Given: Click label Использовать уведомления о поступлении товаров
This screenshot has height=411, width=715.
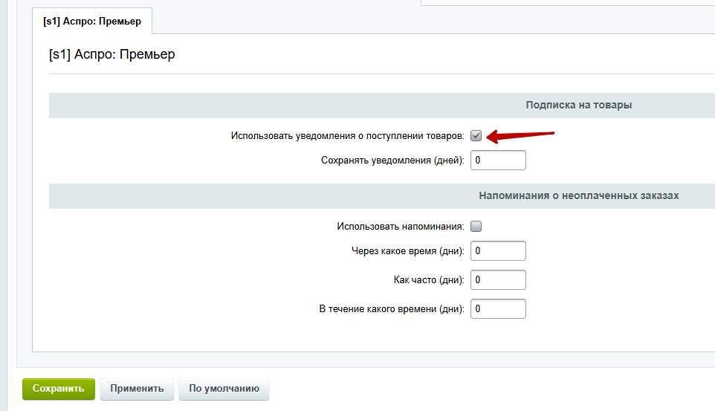Looking at the screenshot, I should pyautogui.click(x=348, y=136).
